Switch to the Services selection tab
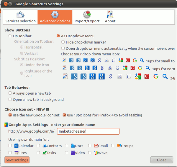The width and height of the screenshot is (177, 167). tap(20, 17)
